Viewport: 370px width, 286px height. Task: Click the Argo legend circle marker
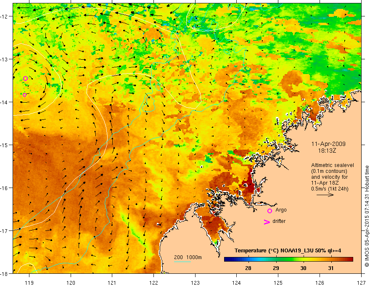point(270,211)
